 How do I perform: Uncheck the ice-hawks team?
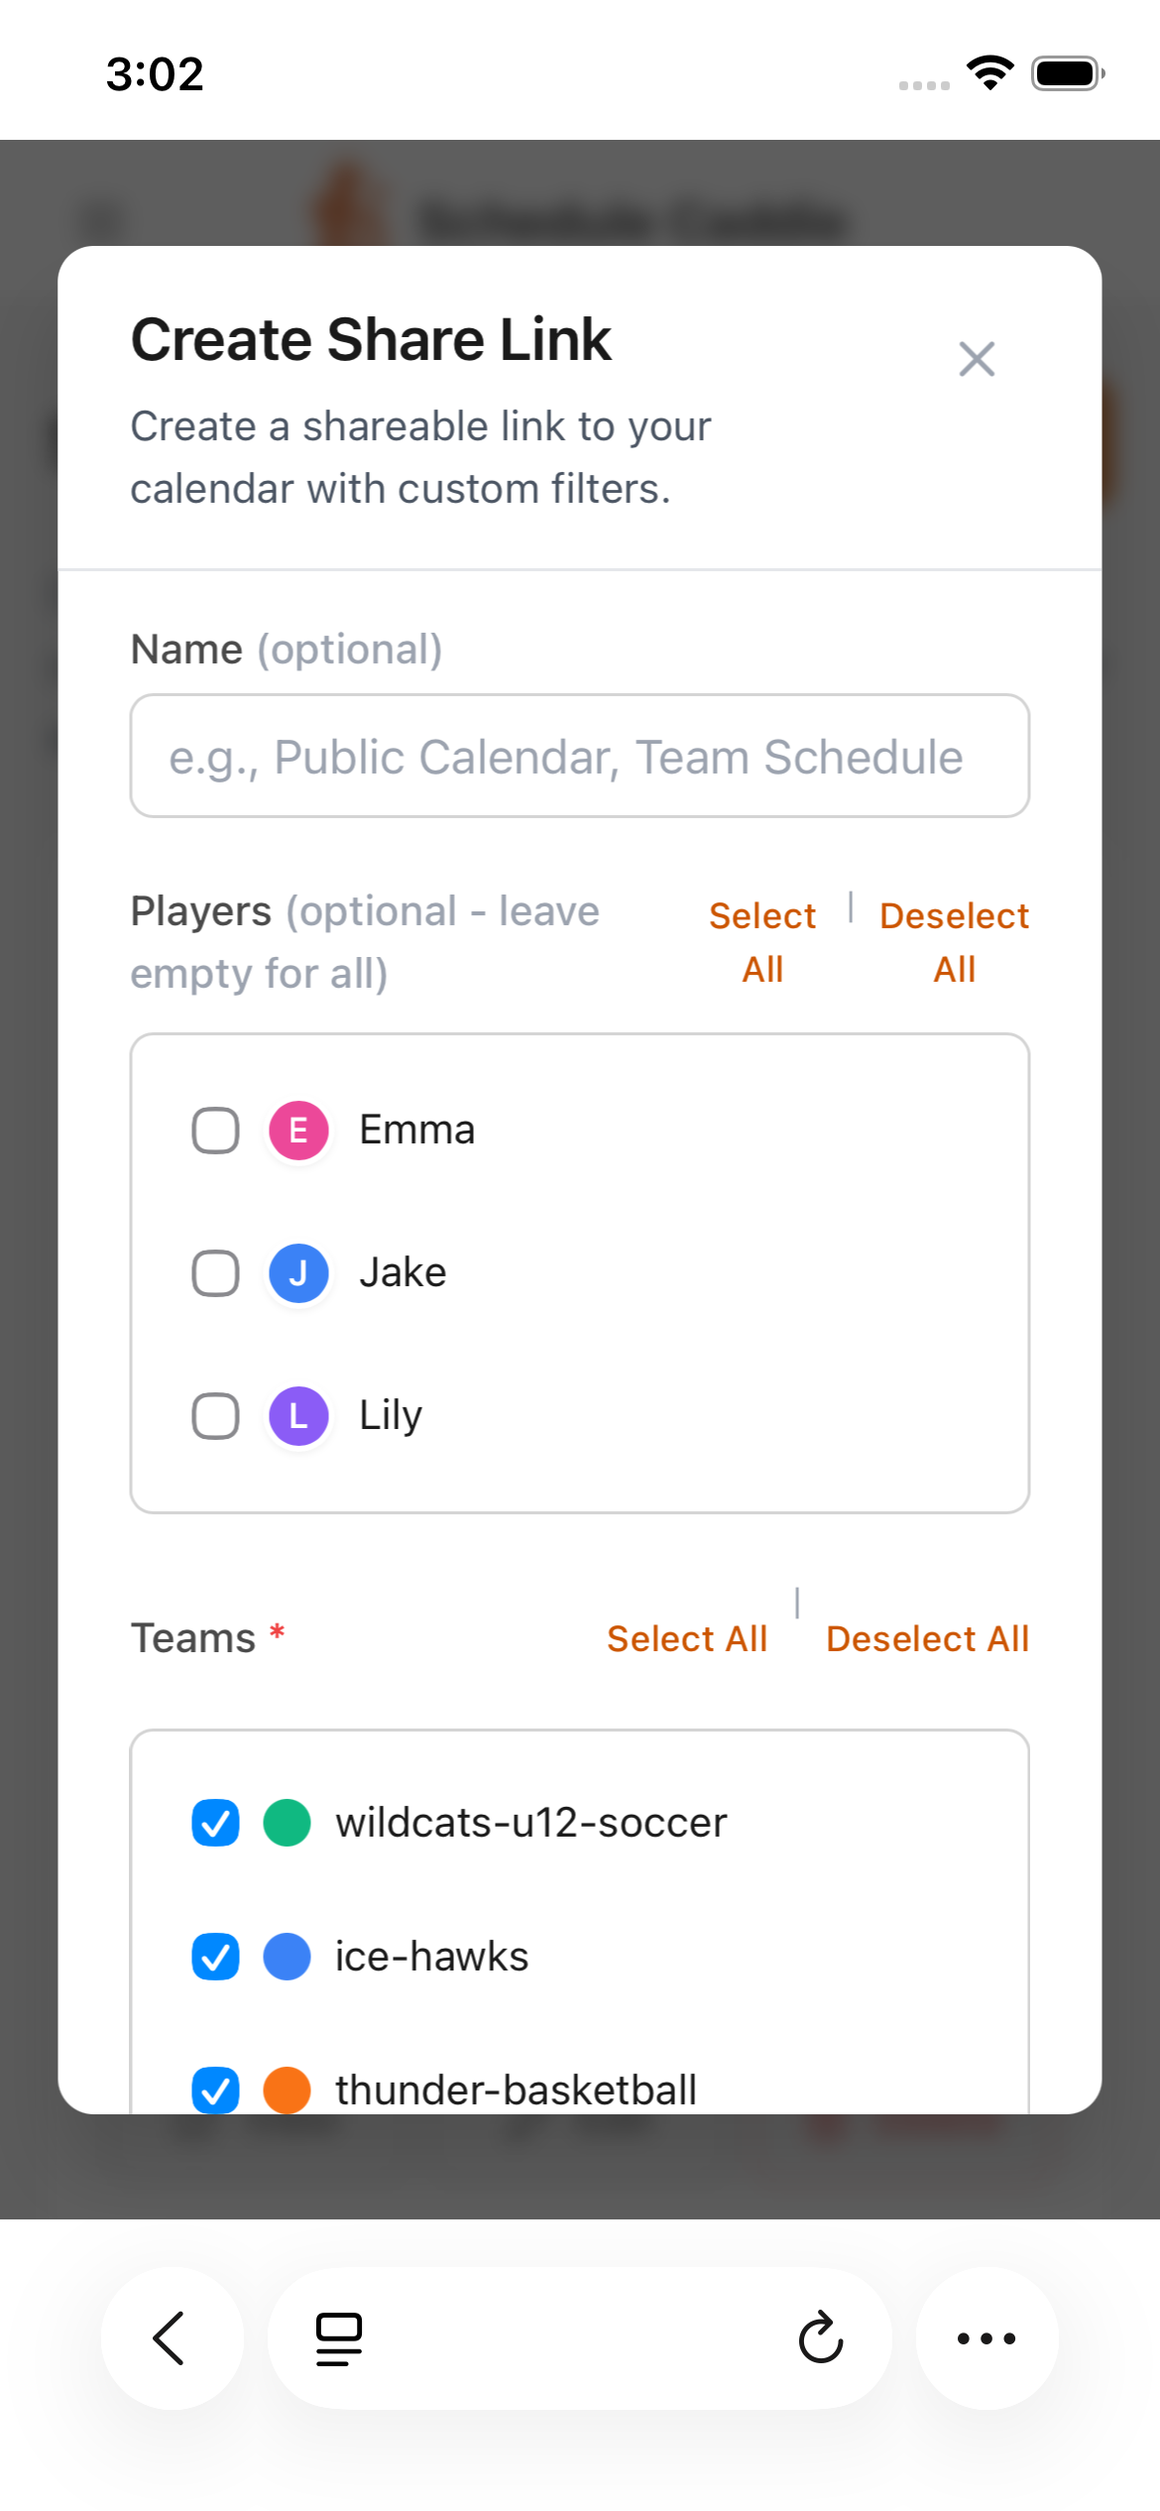coord(214,1956)
